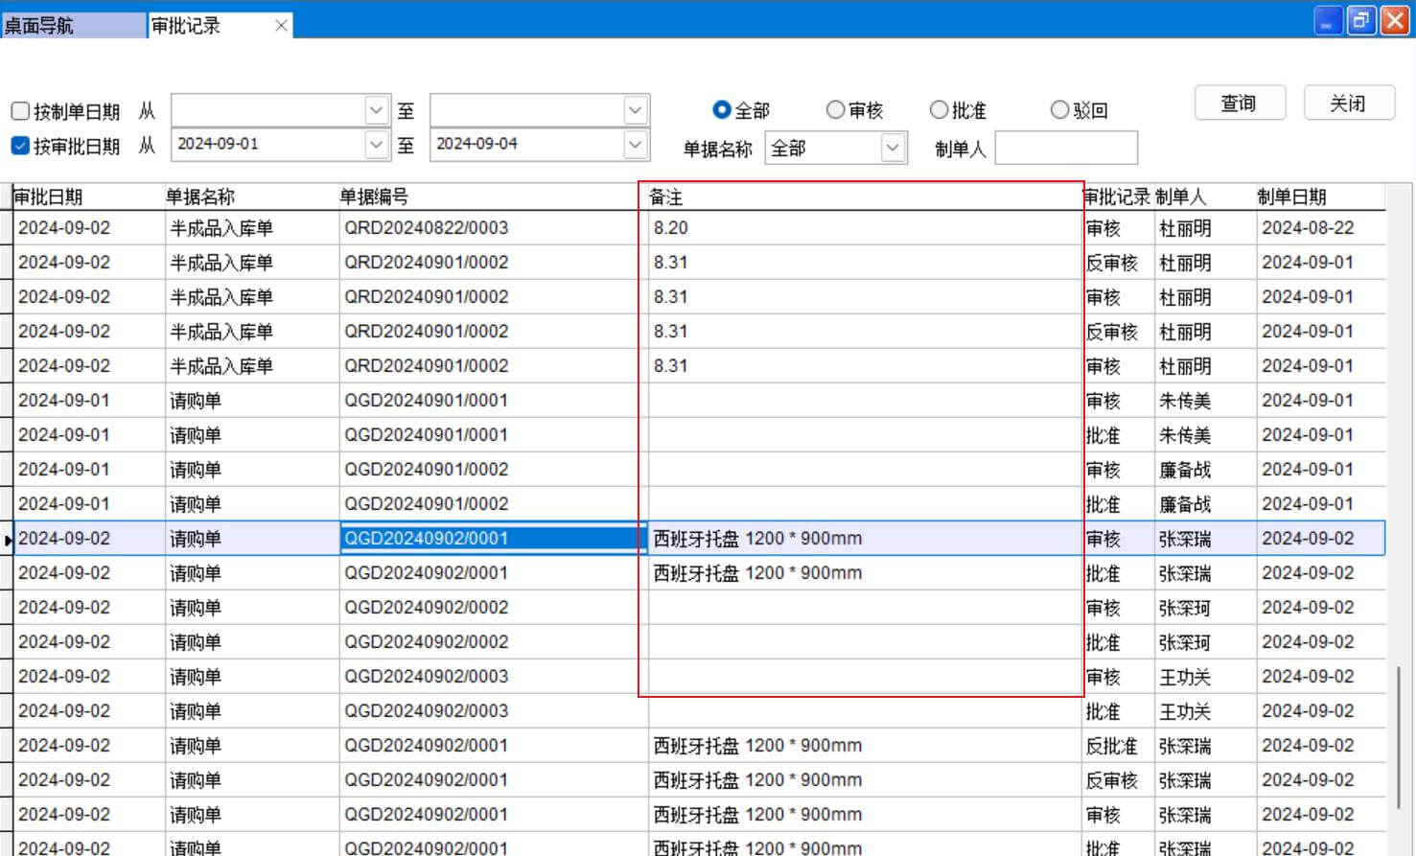The image size is (1416, 856).
Task: Click the 制单人 input field
Action: 1066,149
